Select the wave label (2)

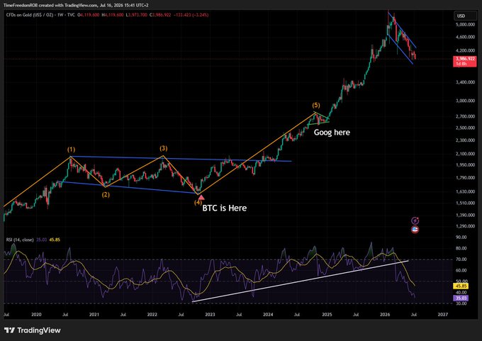click(106, 195)
